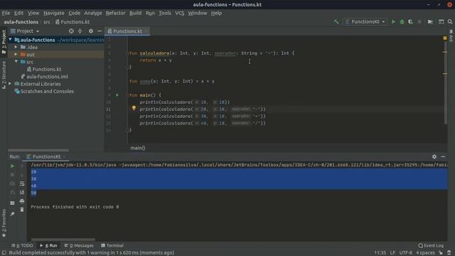Click scroll to end icon in Run panel
The width and height of the screenshot is (455, 256).
[x=22, y=192]
